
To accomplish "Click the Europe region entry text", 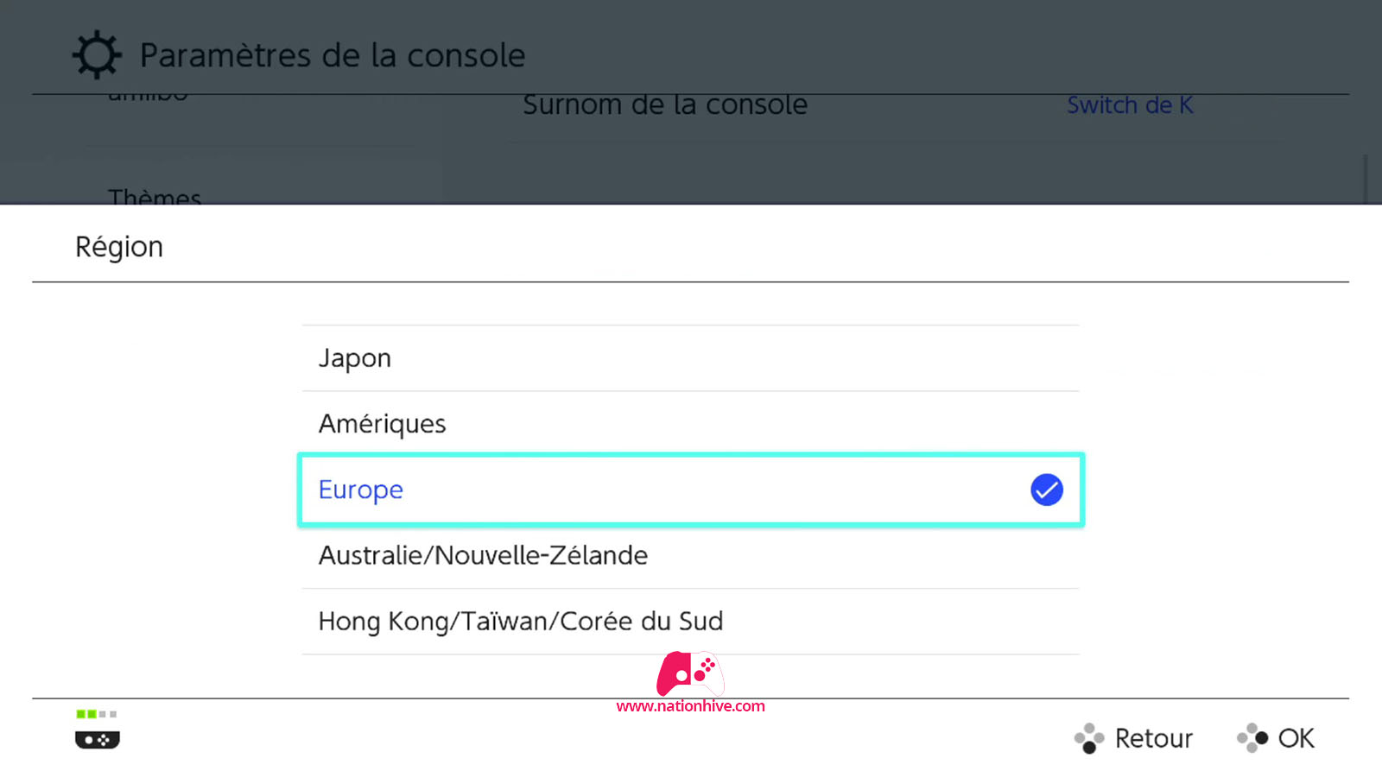I will coord(360,490).
